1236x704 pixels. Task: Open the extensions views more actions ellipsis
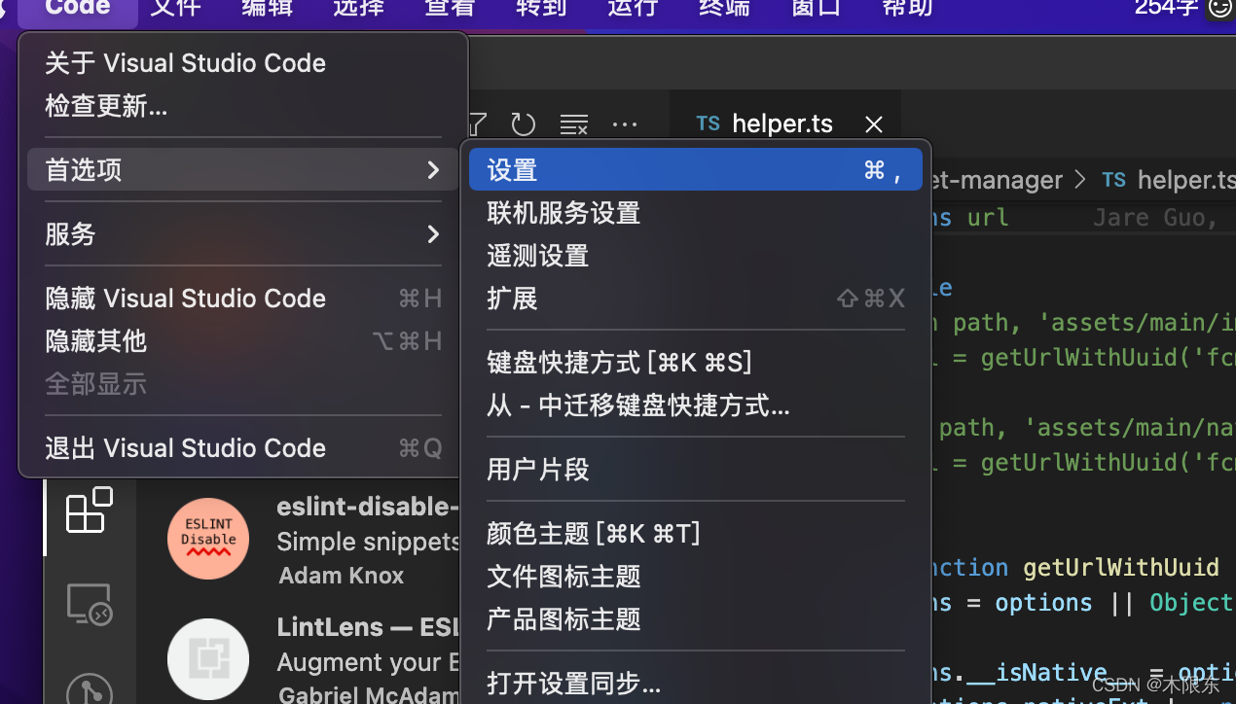point(625,124)
